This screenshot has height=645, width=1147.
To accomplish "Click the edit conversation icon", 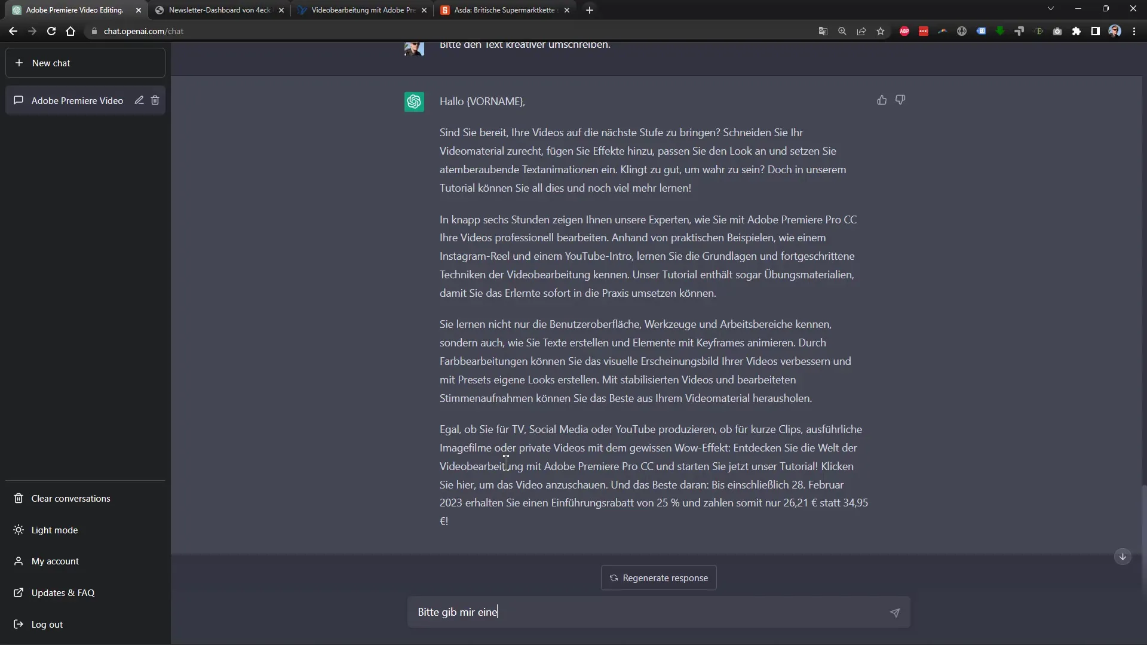I will coord(139,100).
